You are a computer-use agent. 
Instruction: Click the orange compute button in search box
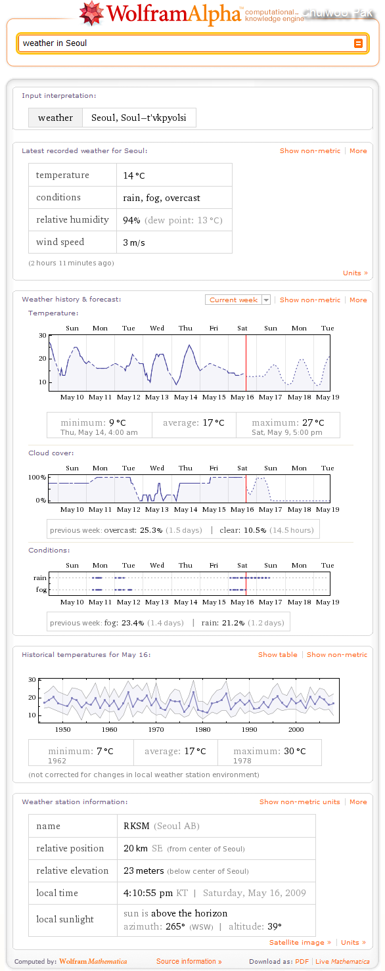pyautogui.click(x=359, y=43)
